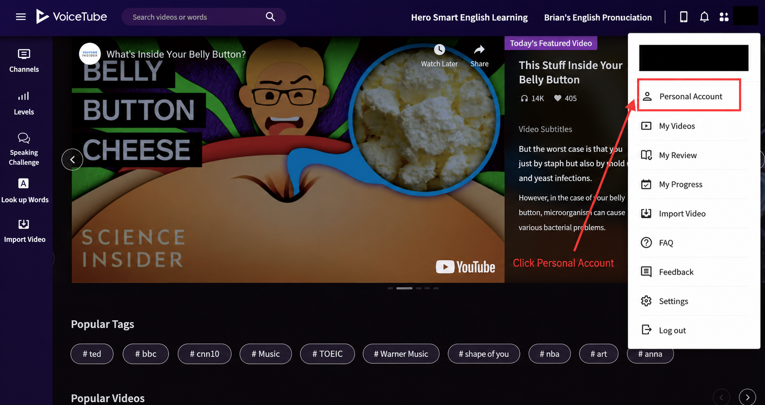Image resolution: width=765 pixels, height=405 pixels.
Task: Jump to first carousel slide indicator
Action: coord(390,288)
